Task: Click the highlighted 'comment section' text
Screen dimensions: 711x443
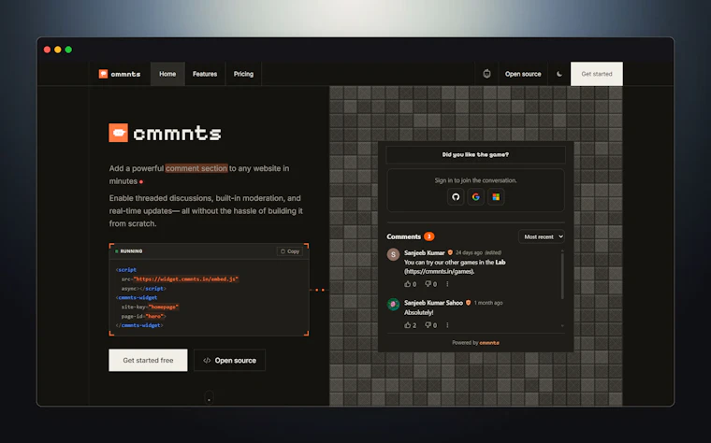Action: (x=196, y=168)
